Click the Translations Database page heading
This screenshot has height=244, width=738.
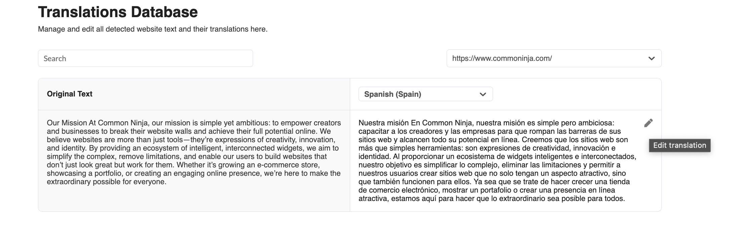tap(118, 12)
